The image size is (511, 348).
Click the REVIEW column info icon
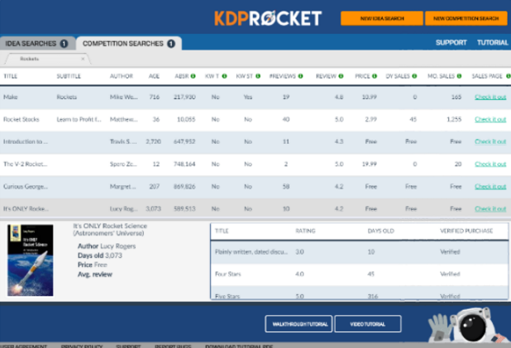click(x=341, y=76)
